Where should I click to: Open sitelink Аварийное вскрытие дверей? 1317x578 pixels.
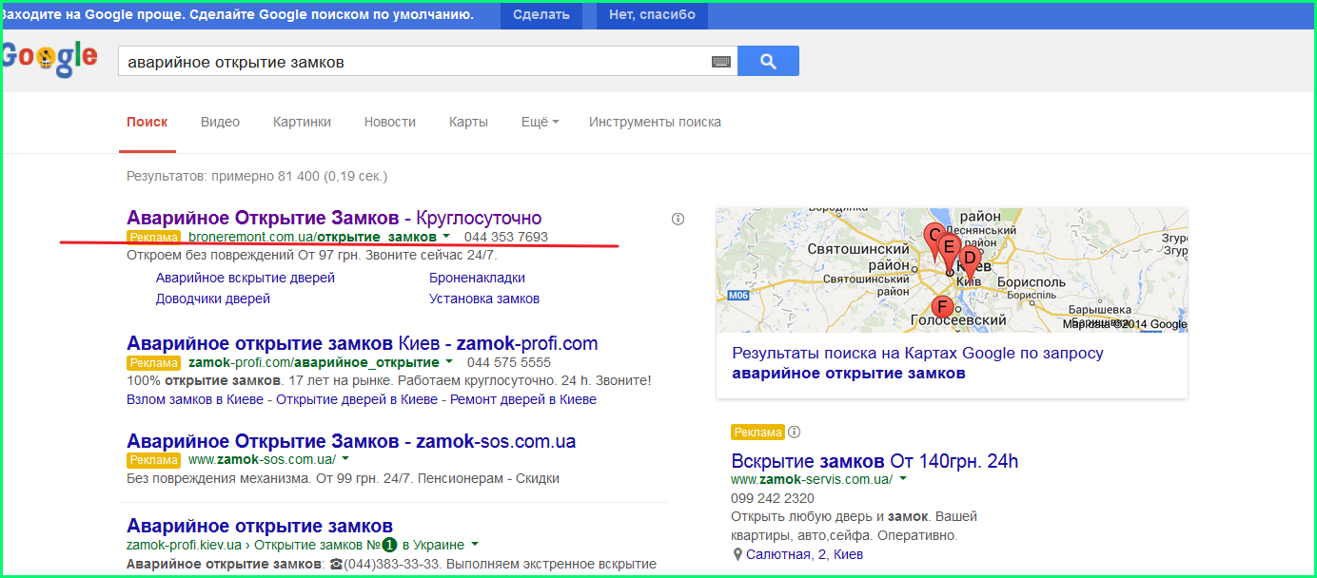(x=246, y=278)
